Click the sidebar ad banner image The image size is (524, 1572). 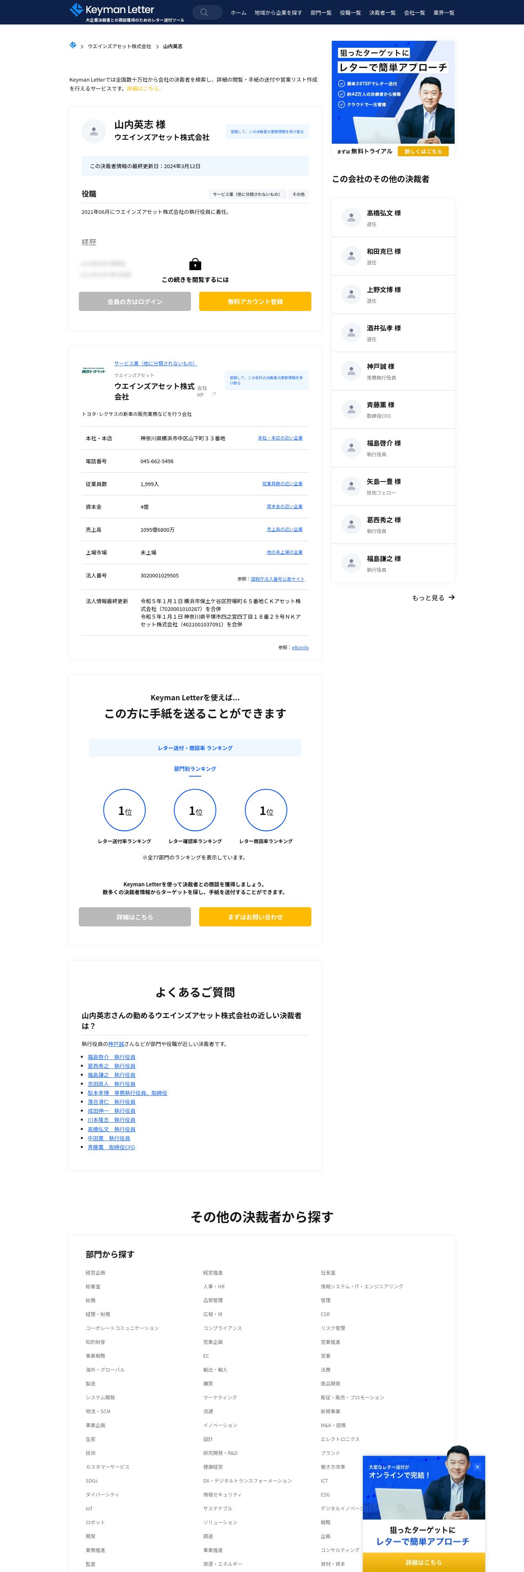pyautogui.click(x=393, y=100)
